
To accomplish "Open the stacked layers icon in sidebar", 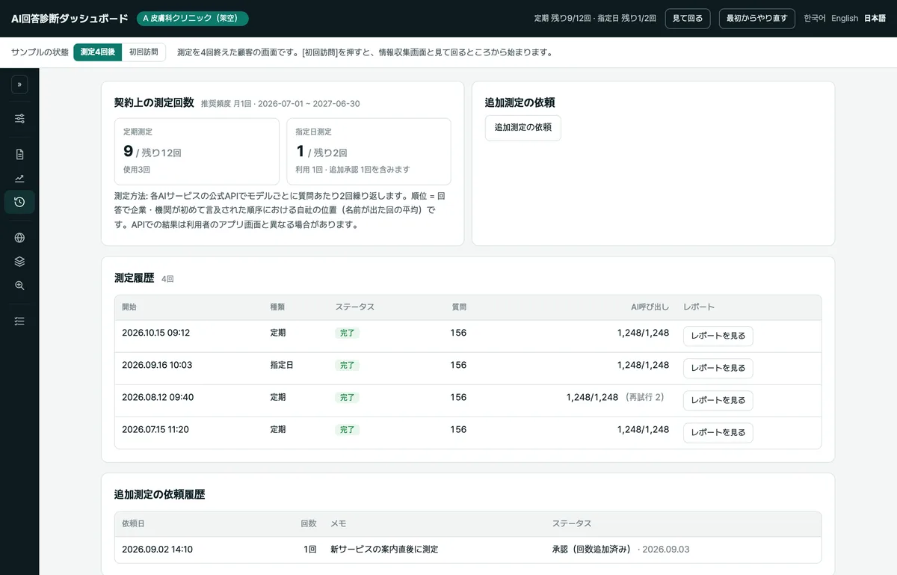I will click(x=19, y=262).
